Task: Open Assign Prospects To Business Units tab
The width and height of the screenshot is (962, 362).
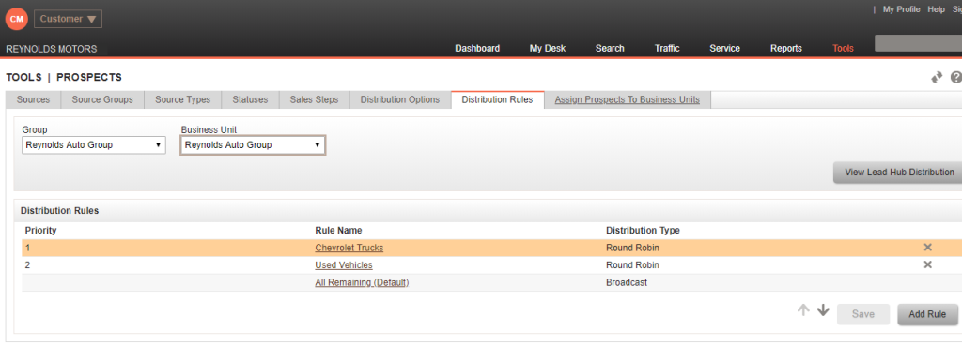Action: point(627,99)
